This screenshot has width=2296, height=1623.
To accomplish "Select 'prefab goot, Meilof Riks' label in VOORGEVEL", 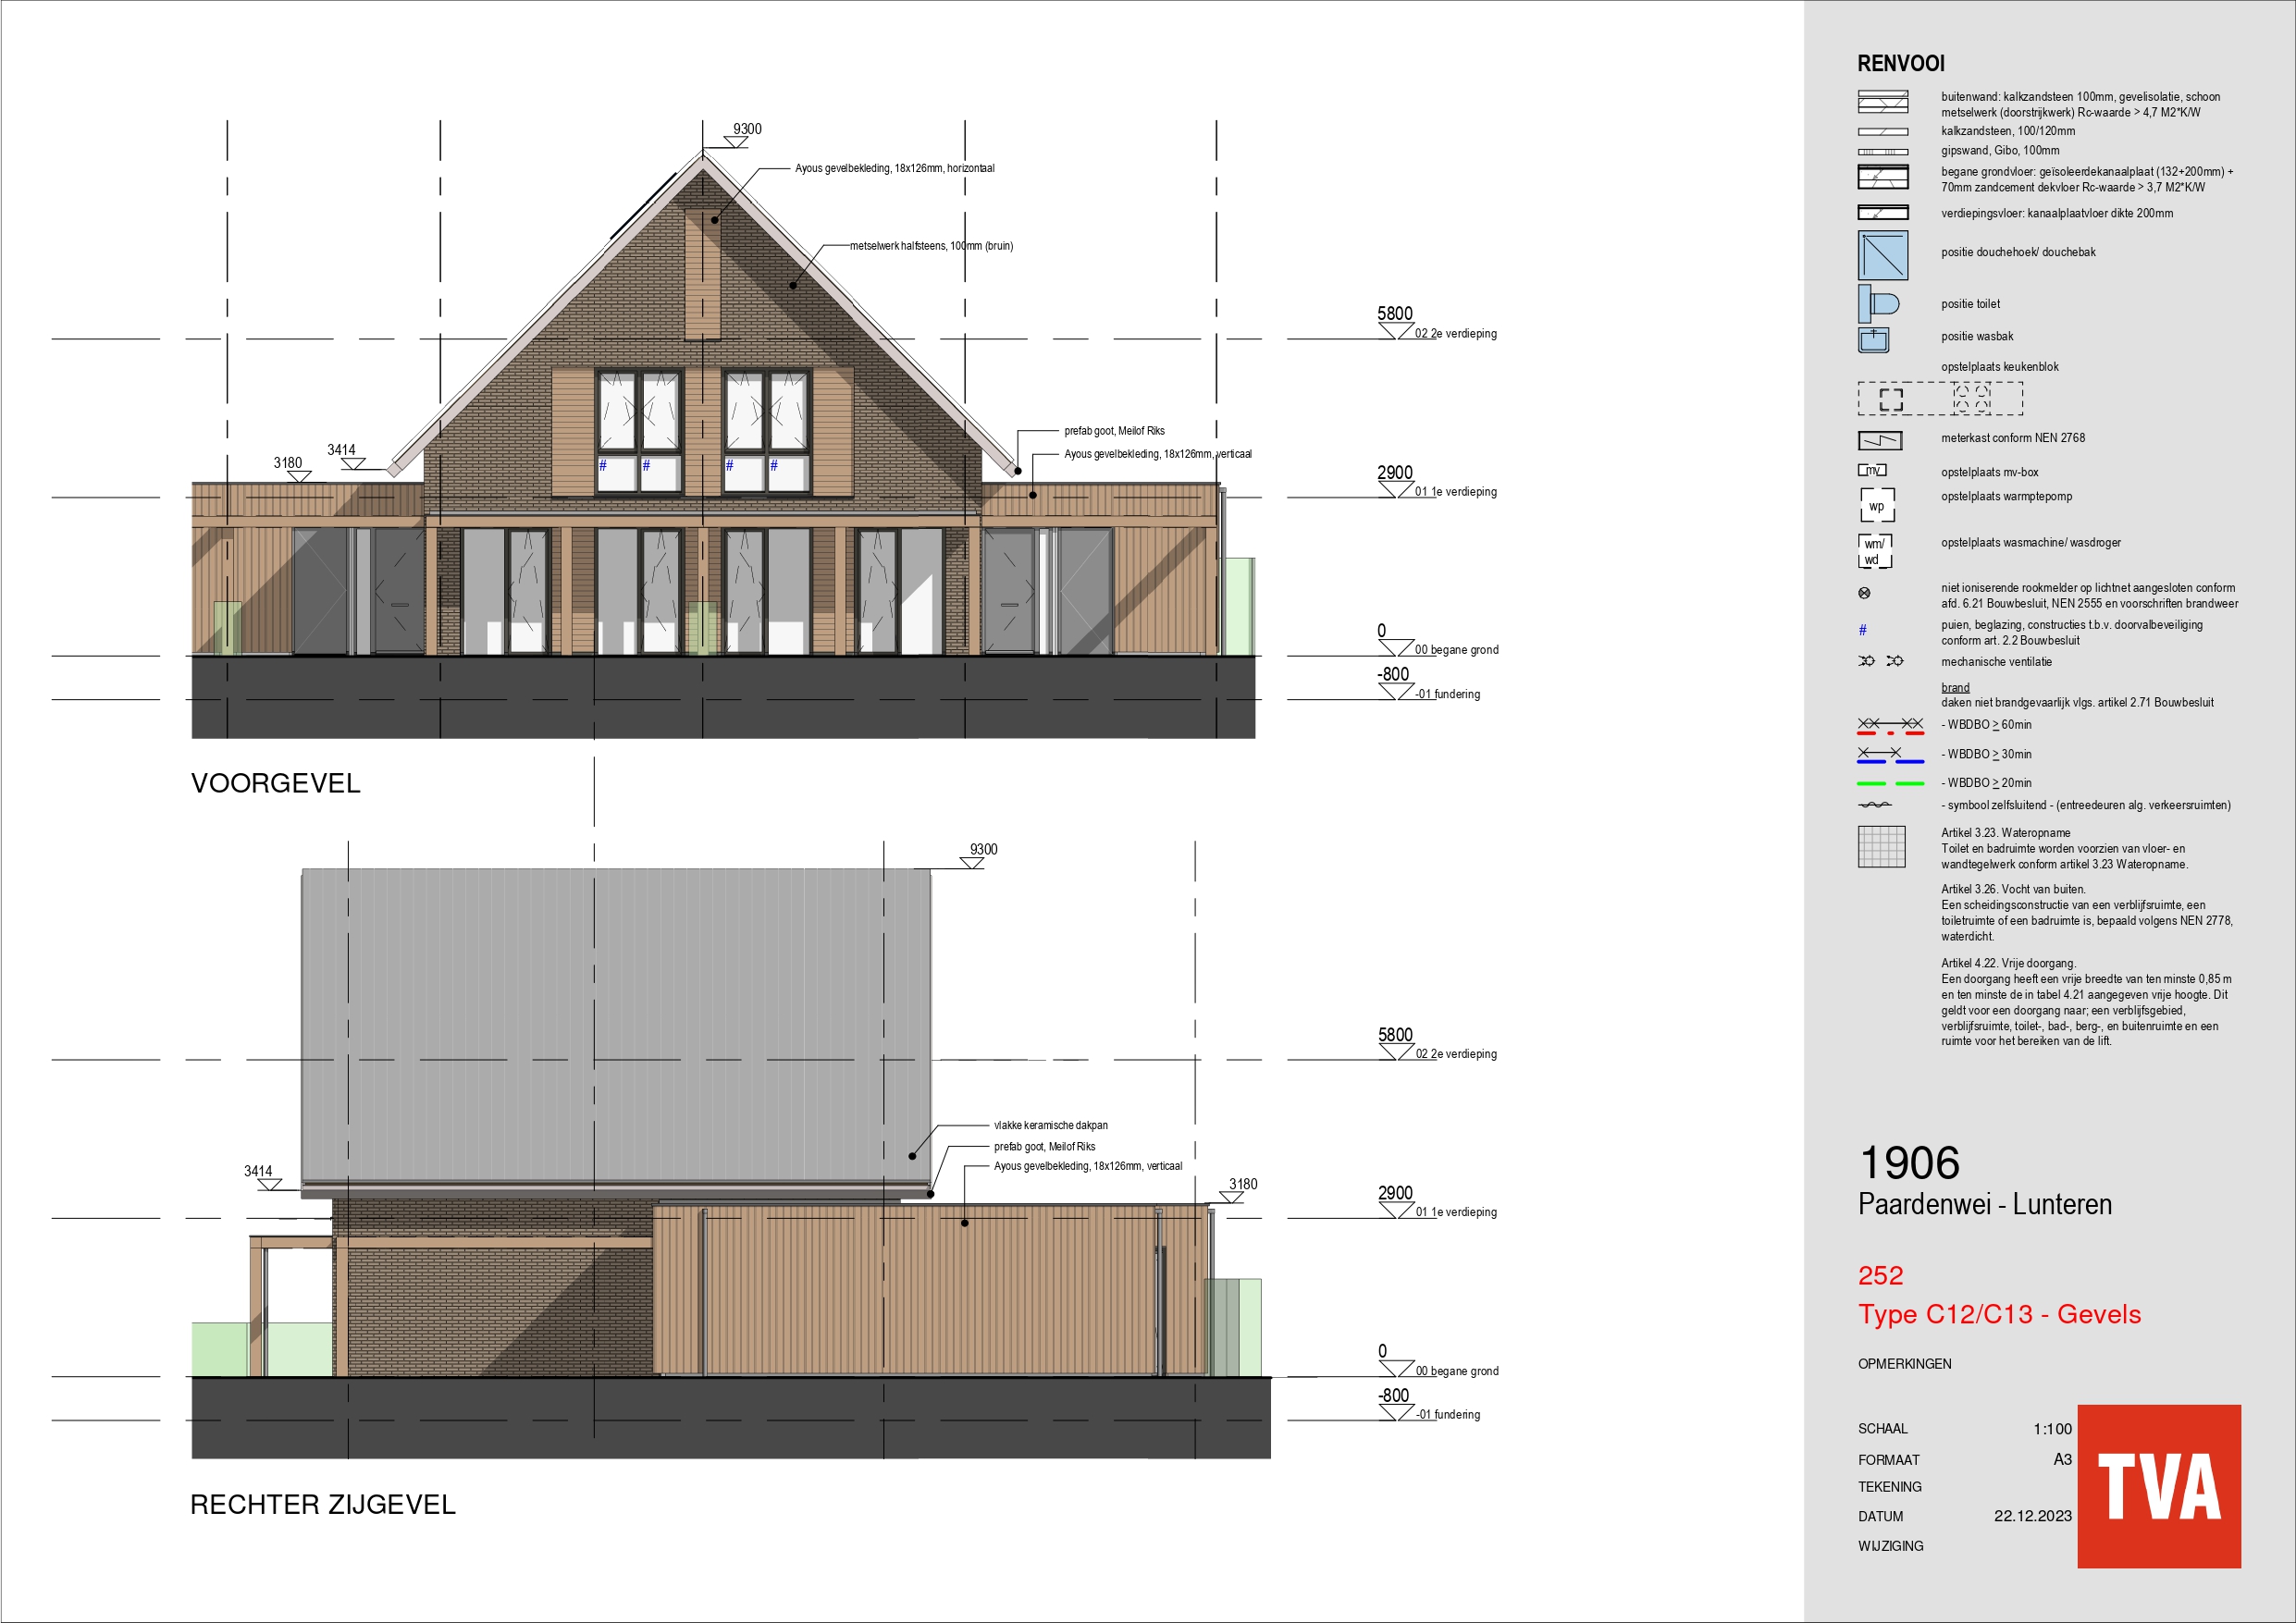I will click(x=1114, y=431).
